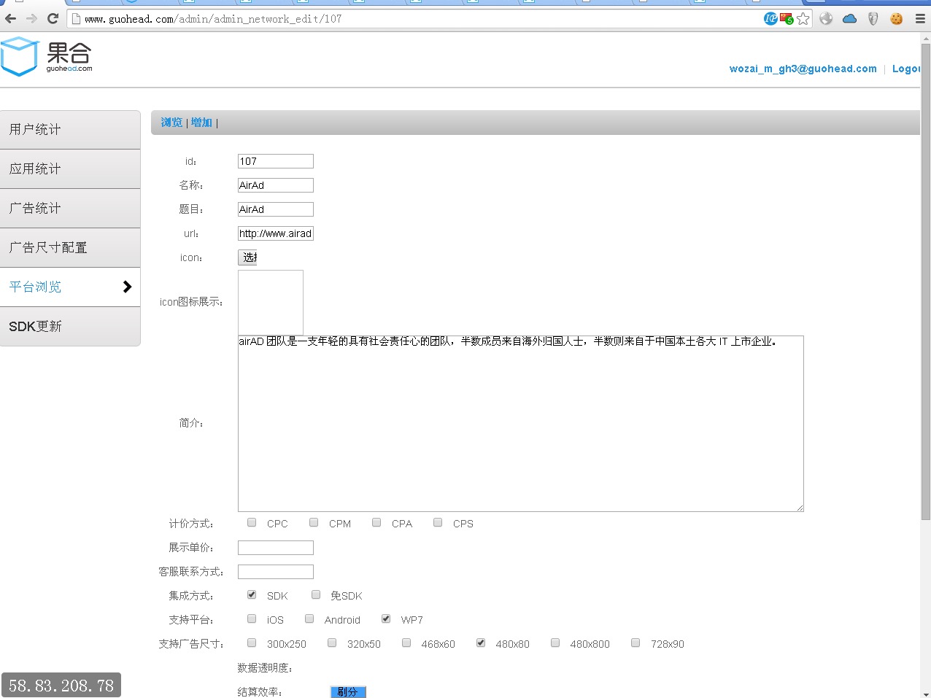
Task: Click the icon file chooser button
Action: point(247,257)
